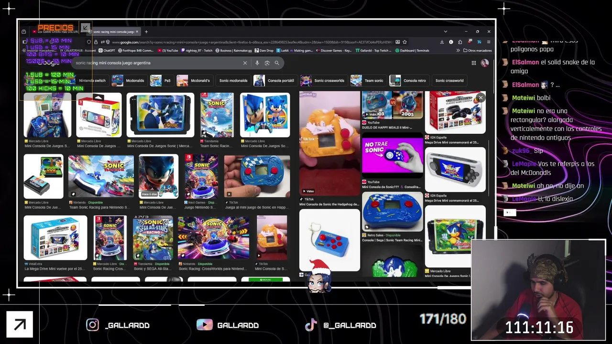Open a new tab with plus button
The width and height of the screenshot is (612, 344).
pyautogui.click(x=146, y=32)
